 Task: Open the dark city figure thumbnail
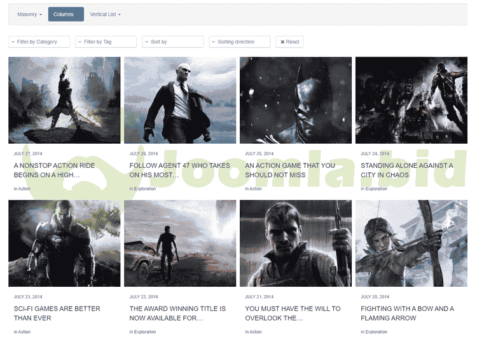pyautogui.click(x=411, y=100)
